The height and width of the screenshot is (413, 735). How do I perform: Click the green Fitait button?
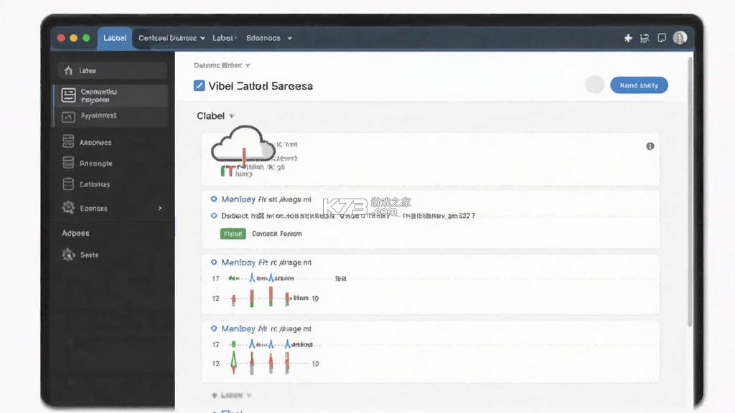click(233, 234)
